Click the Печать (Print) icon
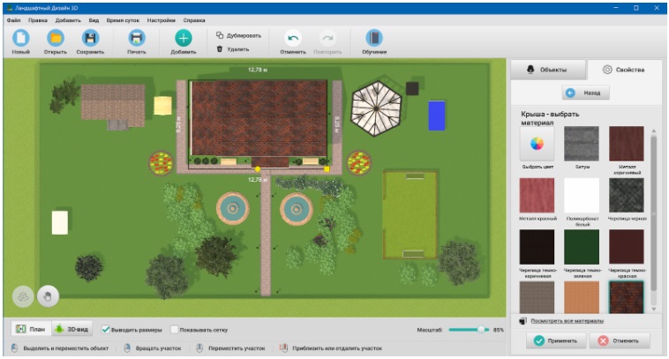669x359 pixels. (x=136, y=38)
